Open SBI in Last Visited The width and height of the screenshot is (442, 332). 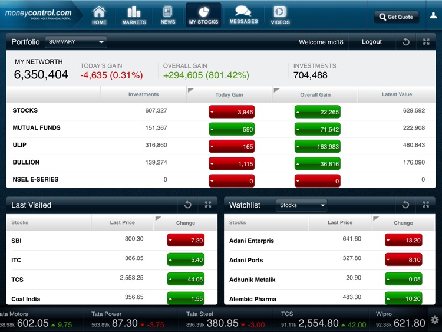point(111,241)
